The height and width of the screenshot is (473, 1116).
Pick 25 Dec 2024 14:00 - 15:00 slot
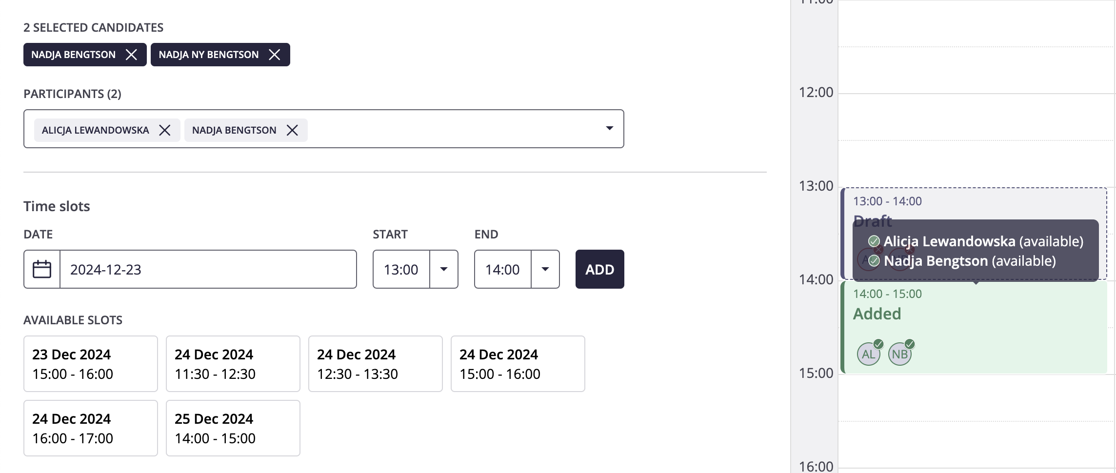coord(233,428)
